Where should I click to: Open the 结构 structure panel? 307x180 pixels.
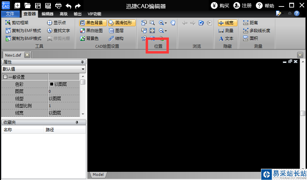click(x=116, y=38)
